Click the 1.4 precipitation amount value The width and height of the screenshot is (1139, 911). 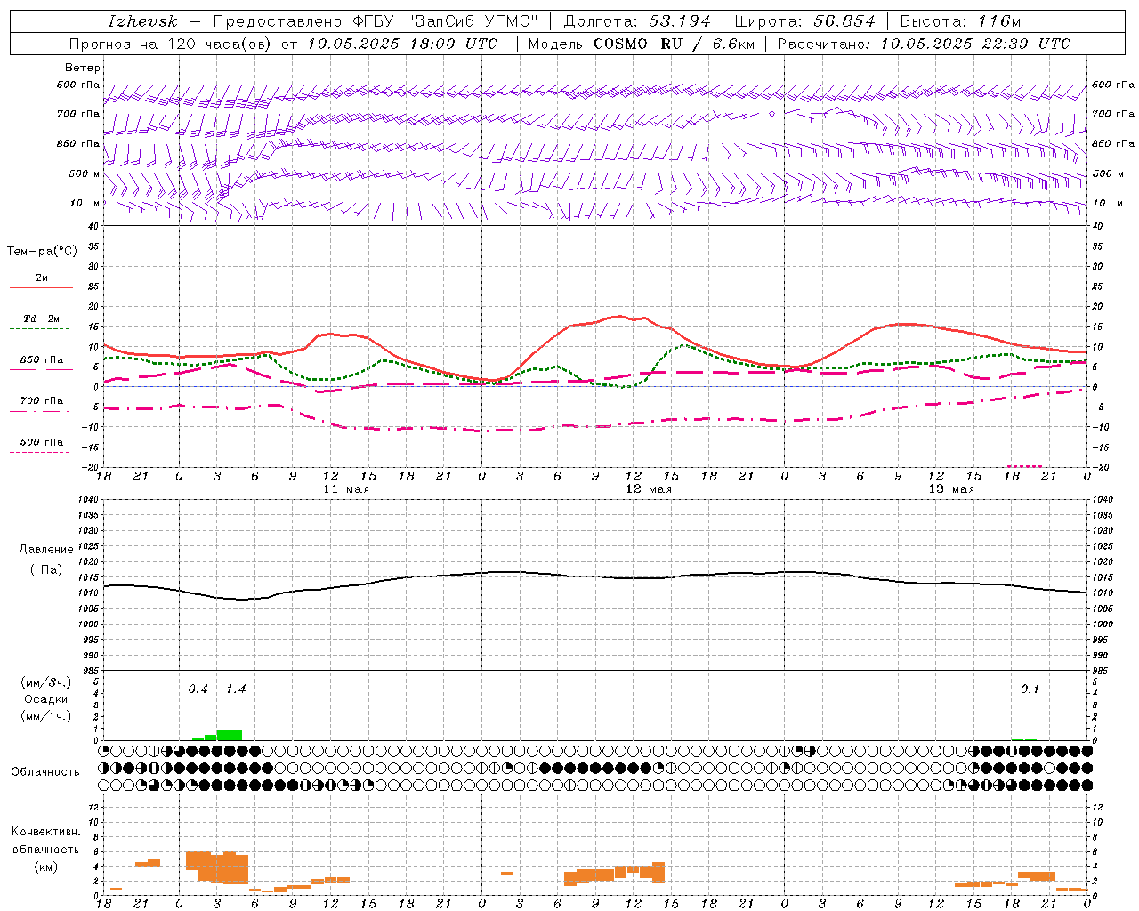[235, 689]
